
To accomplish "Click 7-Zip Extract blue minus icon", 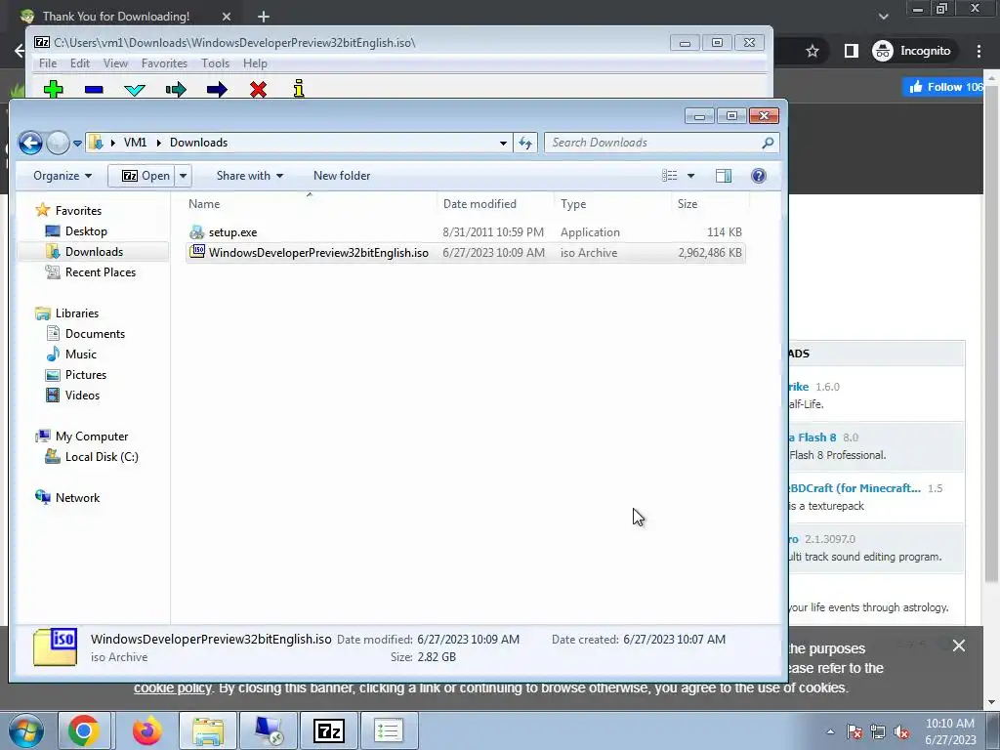I will (x=94, y=90).
